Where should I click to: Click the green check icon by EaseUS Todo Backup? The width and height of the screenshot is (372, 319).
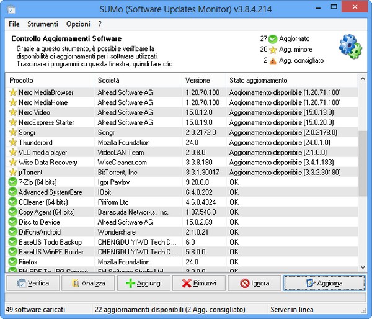point(12,242)
